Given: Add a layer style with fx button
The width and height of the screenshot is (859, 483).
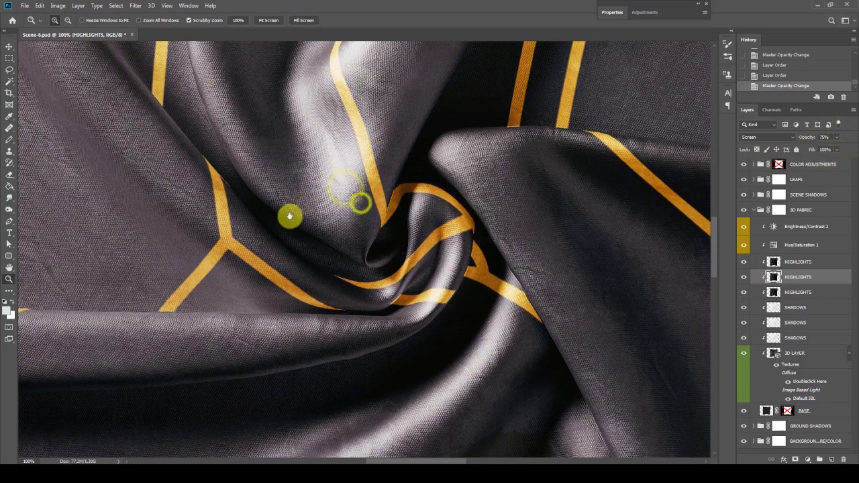Looking at the screenshot, I should click(783, 460).
